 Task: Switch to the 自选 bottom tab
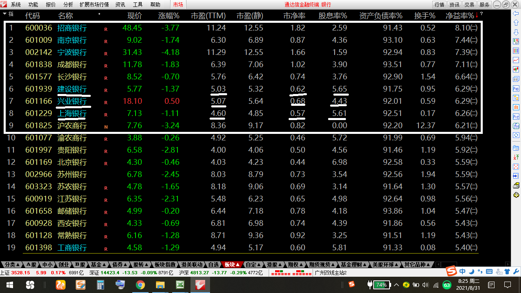tap(213, 265)
